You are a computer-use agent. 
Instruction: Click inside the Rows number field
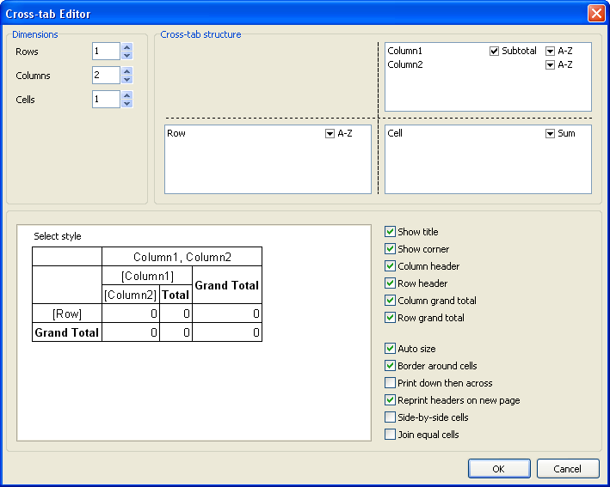[106, 52]
